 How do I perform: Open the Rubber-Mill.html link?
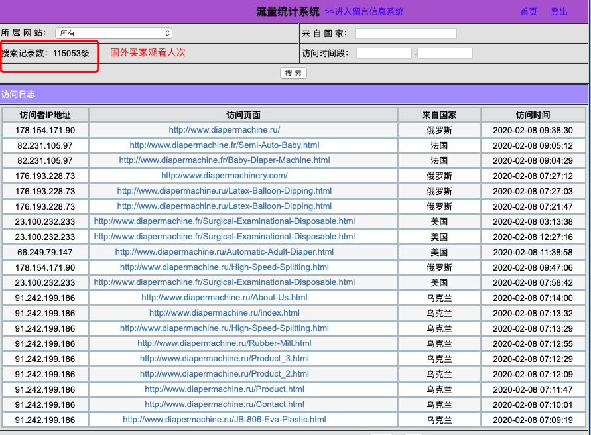(224, 343)
